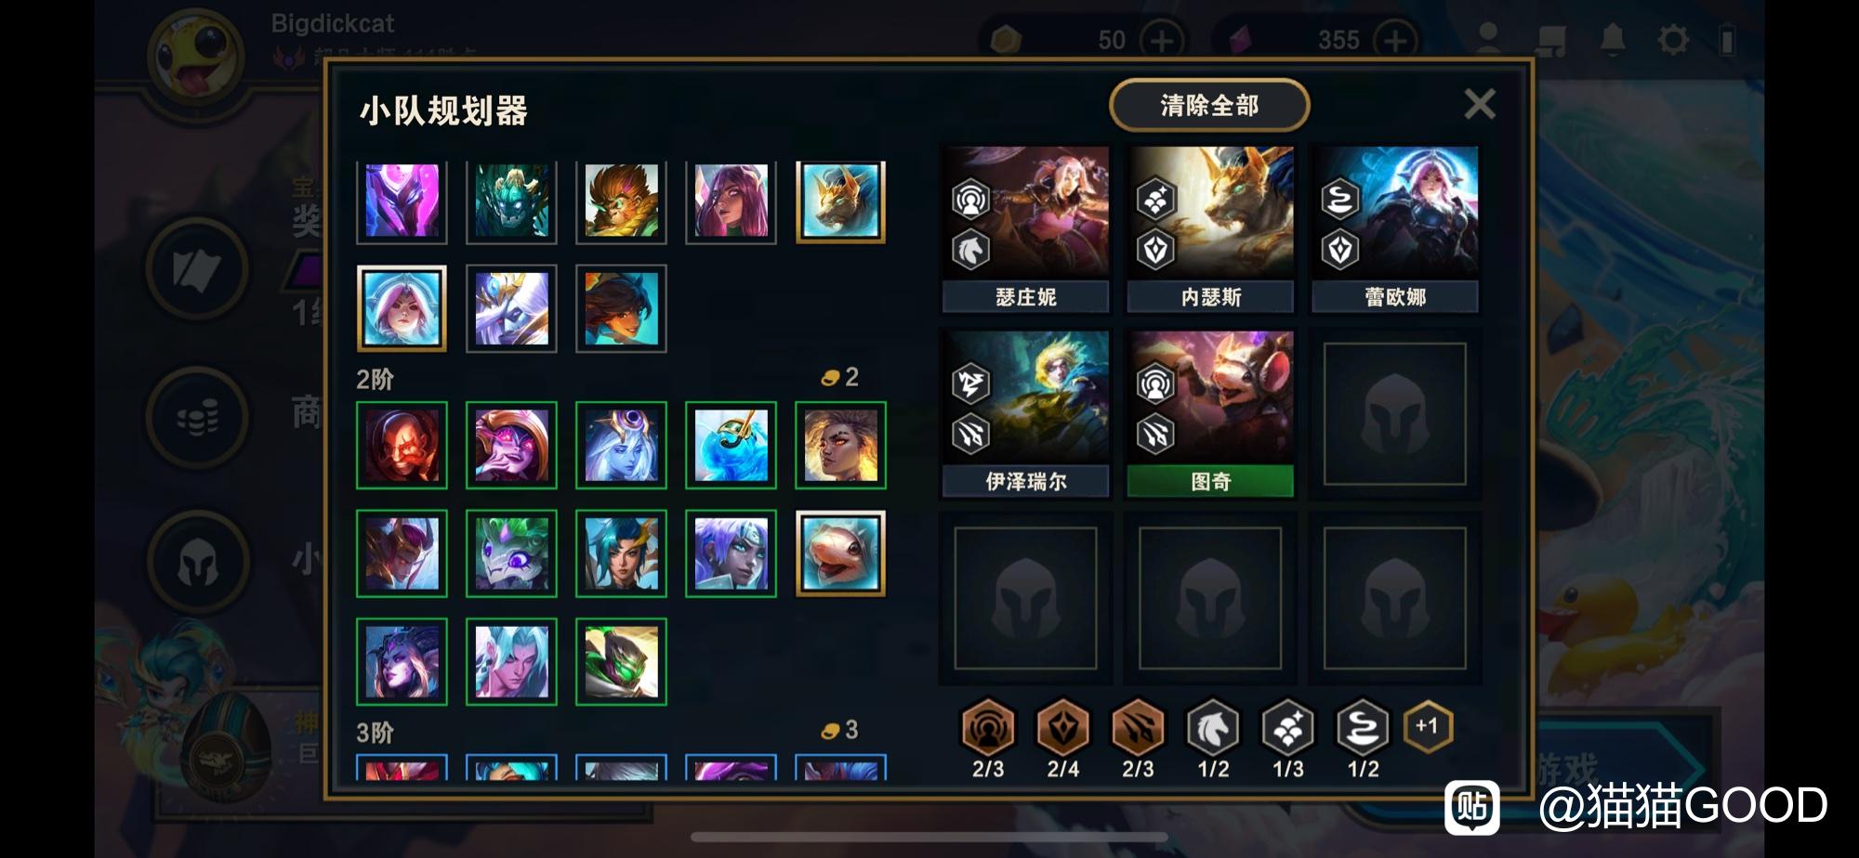Pick the pink fish champion portrait in 2阶

840,553
